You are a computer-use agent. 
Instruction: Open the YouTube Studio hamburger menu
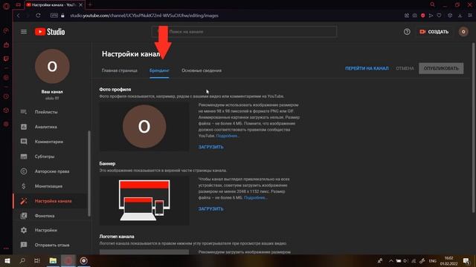pos(24,32)
